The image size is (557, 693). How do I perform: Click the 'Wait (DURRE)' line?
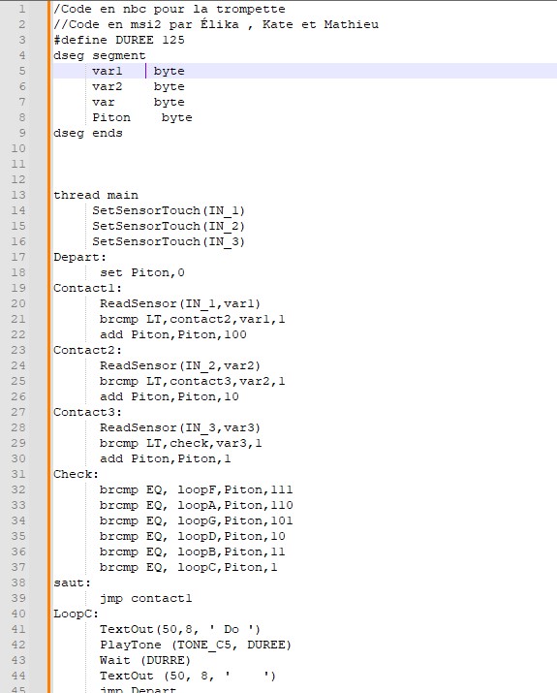tap(145, 660)
